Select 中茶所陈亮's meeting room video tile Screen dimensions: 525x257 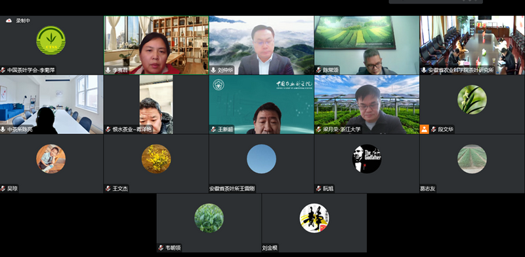(52, 105)
